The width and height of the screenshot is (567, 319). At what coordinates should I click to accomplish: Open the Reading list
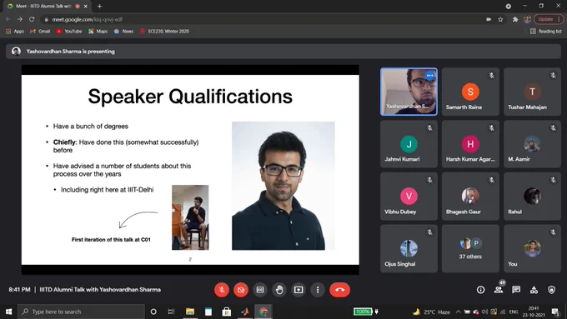(545, 32)
